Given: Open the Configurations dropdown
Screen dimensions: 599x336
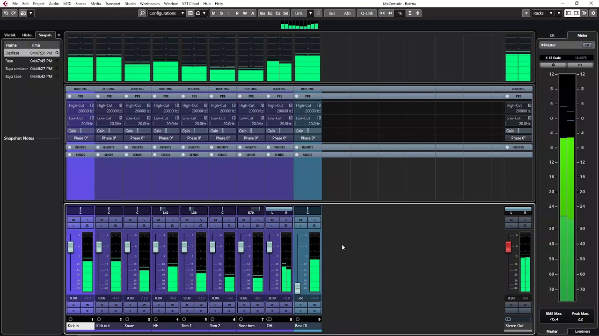Looking at the screenshot, I should (x=166, y=13).
